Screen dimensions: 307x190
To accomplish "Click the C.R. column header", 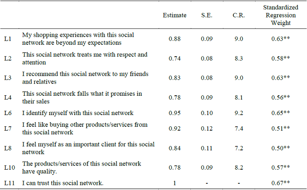I will [239, 15].
